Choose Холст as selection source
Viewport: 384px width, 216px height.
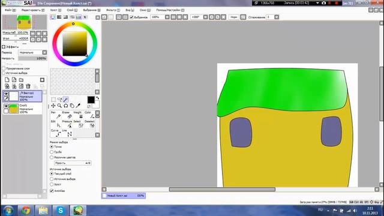[x=52, y=184]
